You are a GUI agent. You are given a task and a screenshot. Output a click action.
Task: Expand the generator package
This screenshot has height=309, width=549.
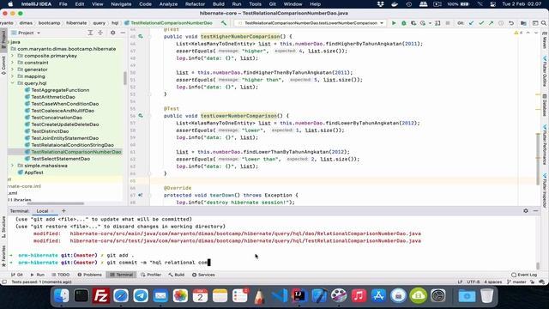point(12,70)
